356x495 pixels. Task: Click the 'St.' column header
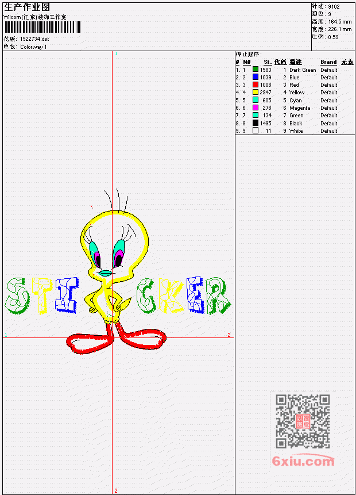[x=268, y=62]
